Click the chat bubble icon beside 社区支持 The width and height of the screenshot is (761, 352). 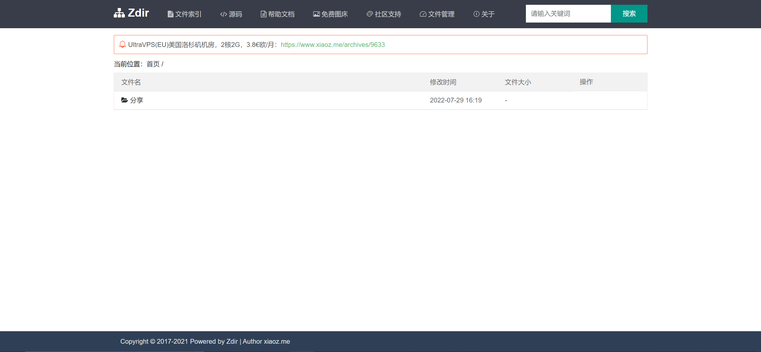pyautogui.click(x=370, y=14)
